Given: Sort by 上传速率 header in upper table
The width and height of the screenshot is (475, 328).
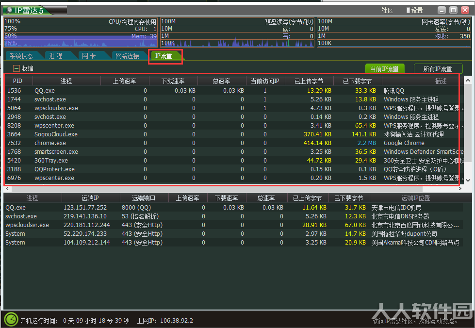Looking at the screenshot, I should 125,81.
